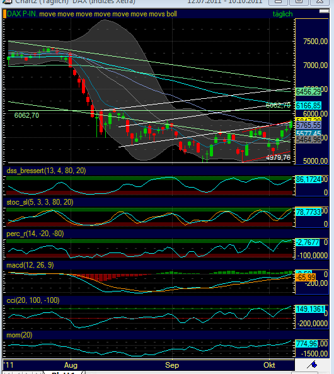Click the 5000,00 price axis label
Screen dimensions: 334x374
[x=315, y=161]
